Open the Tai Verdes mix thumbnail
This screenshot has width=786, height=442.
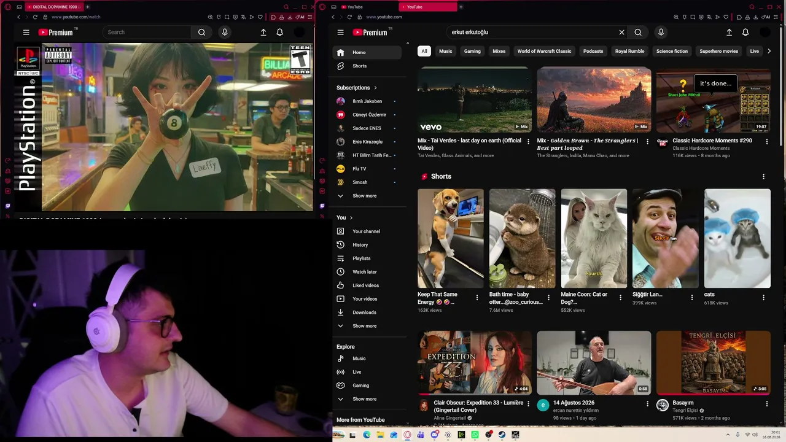click(x=475, y=99)
